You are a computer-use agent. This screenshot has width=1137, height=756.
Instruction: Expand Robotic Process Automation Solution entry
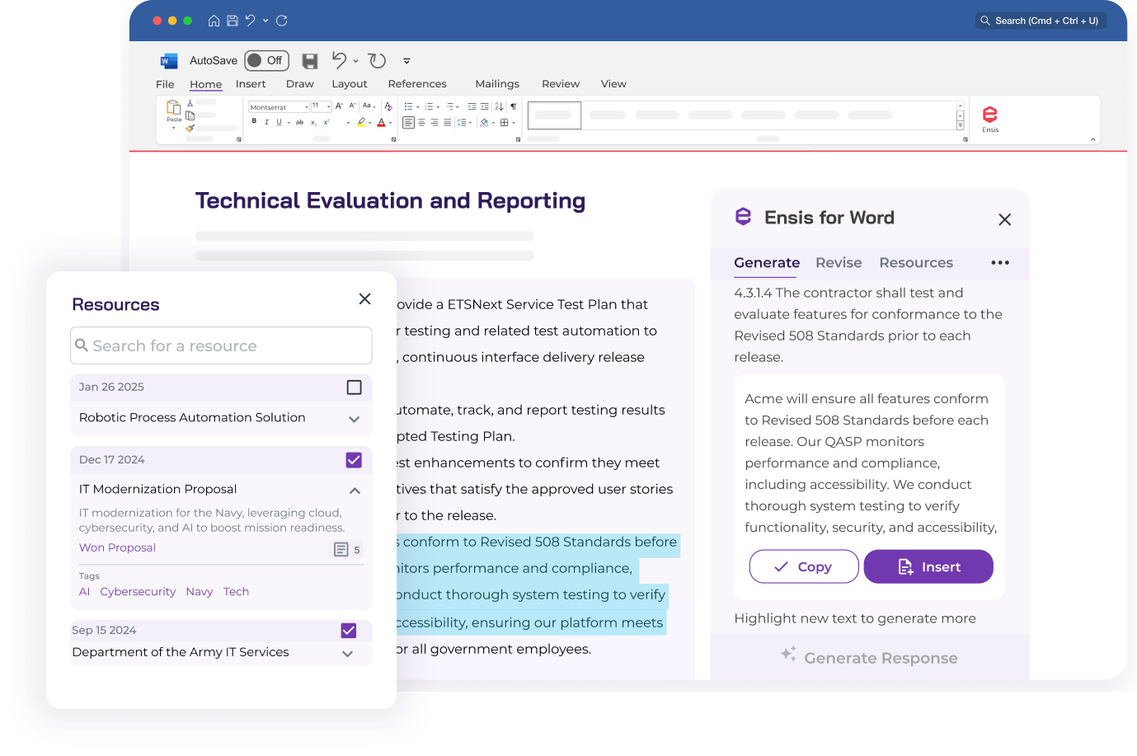pos(355,419)
